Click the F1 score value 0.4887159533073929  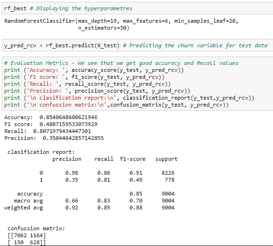tap(69, 124)
